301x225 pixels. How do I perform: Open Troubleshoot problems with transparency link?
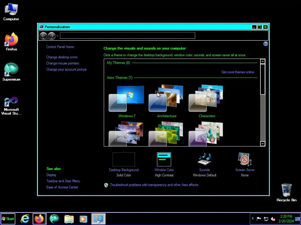(154, 185)
